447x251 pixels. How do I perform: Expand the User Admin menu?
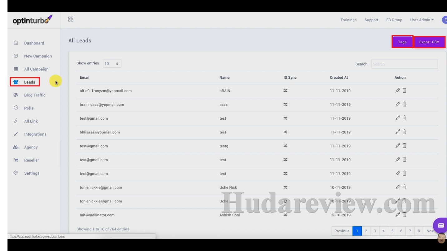(422, 20)
